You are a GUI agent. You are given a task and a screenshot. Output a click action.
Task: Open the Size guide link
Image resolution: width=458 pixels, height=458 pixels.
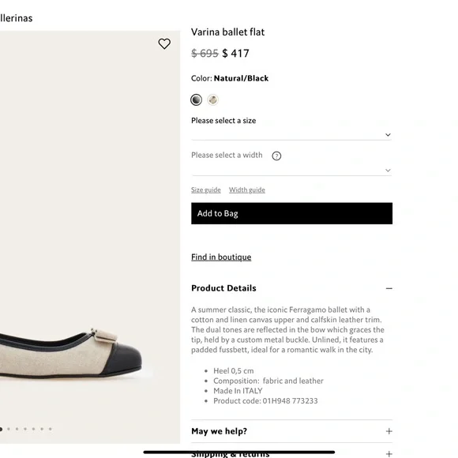(x=206, y=190)
